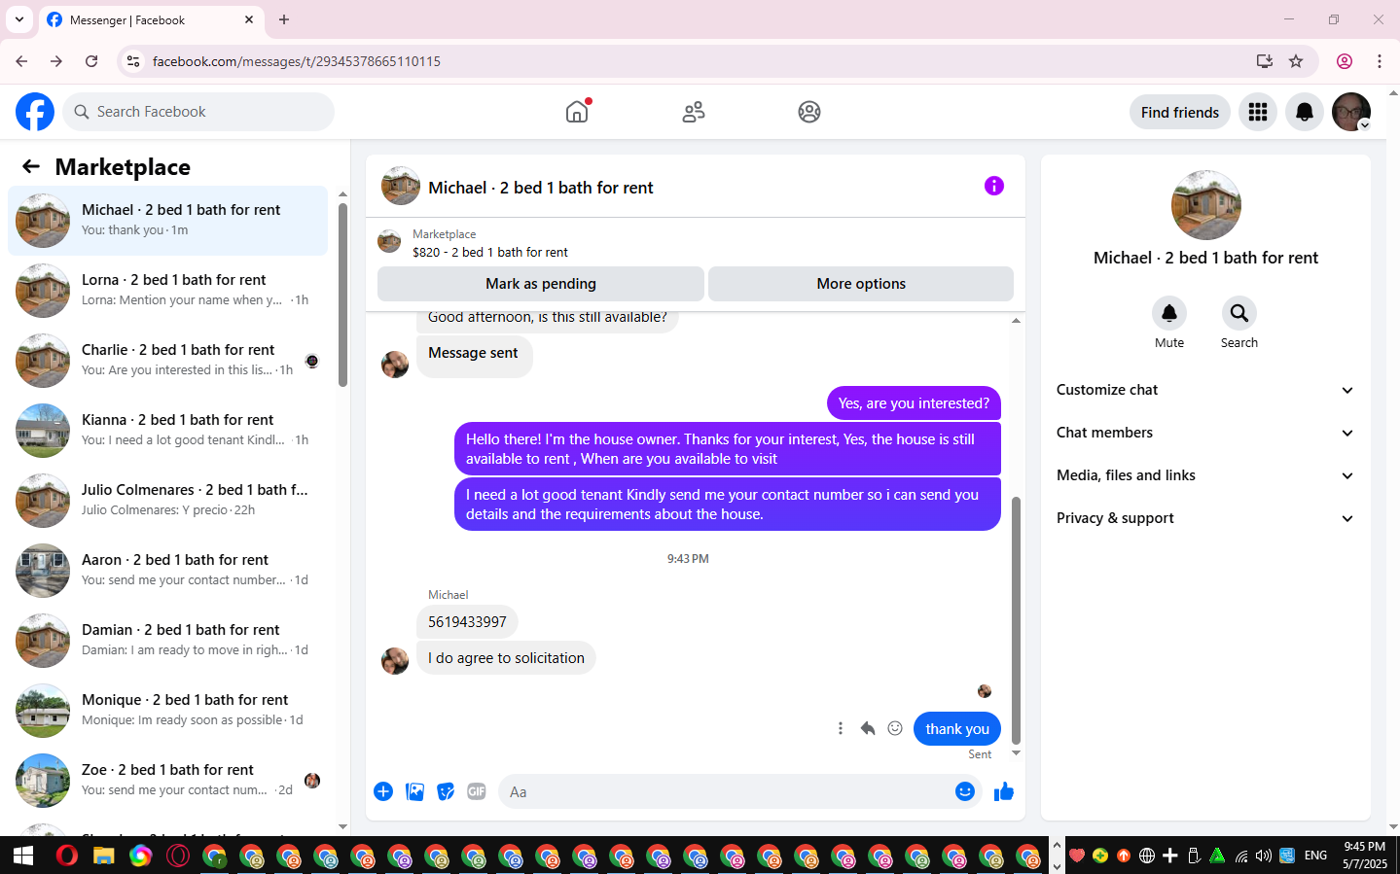
Task: Open Monique conversation
Action: [x=167, y=711]
